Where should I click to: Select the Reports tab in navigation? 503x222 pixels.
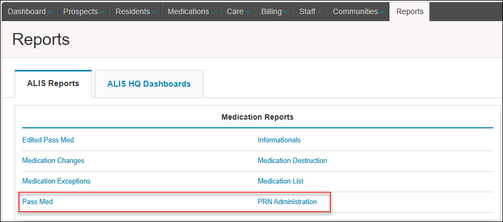click(409, 11)
